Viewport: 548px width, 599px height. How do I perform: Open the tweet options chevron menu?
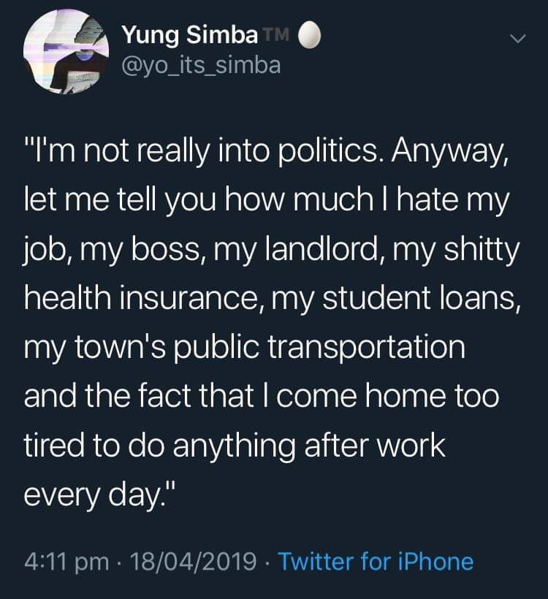(x=517, y=38)
